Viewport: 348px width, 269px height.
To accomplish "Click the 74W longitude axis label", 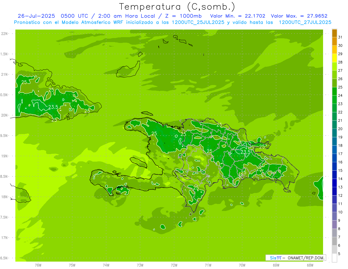I will click(x=106, y=265).
